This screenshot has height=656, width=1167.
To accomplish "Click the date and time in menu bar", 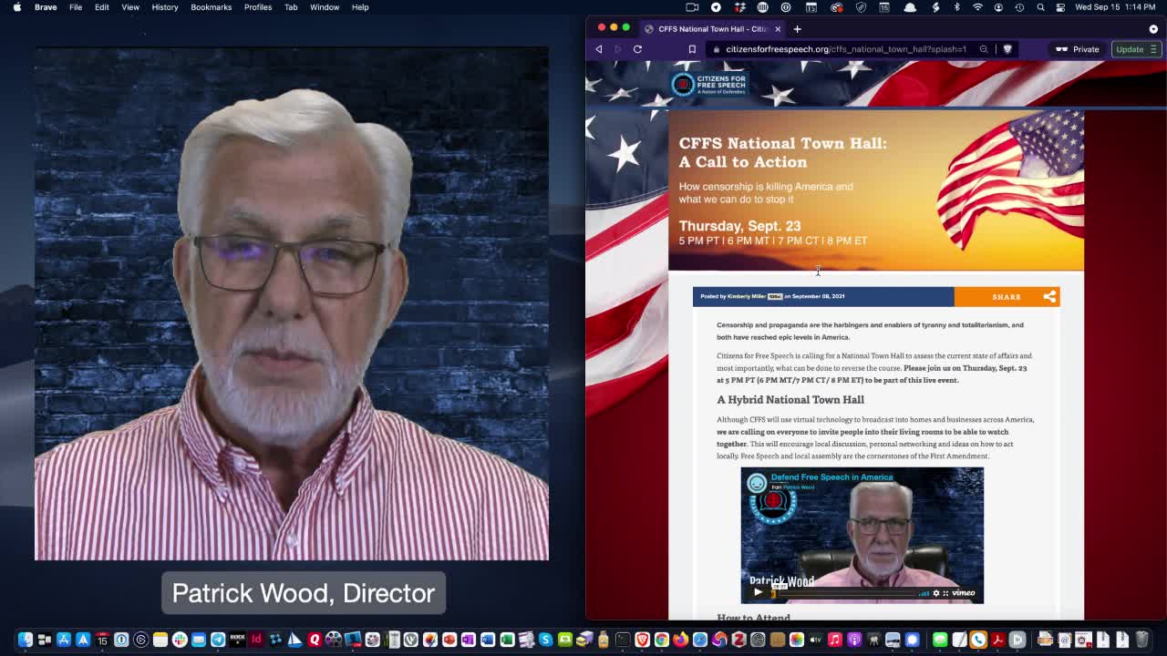I will click(x=1115, y=7).
